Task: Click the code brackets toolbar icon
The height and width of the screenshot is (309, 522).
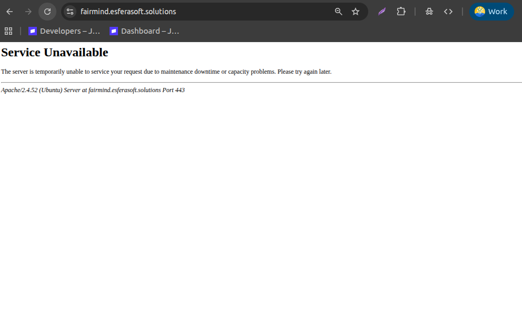Action: tap(448, 12)
